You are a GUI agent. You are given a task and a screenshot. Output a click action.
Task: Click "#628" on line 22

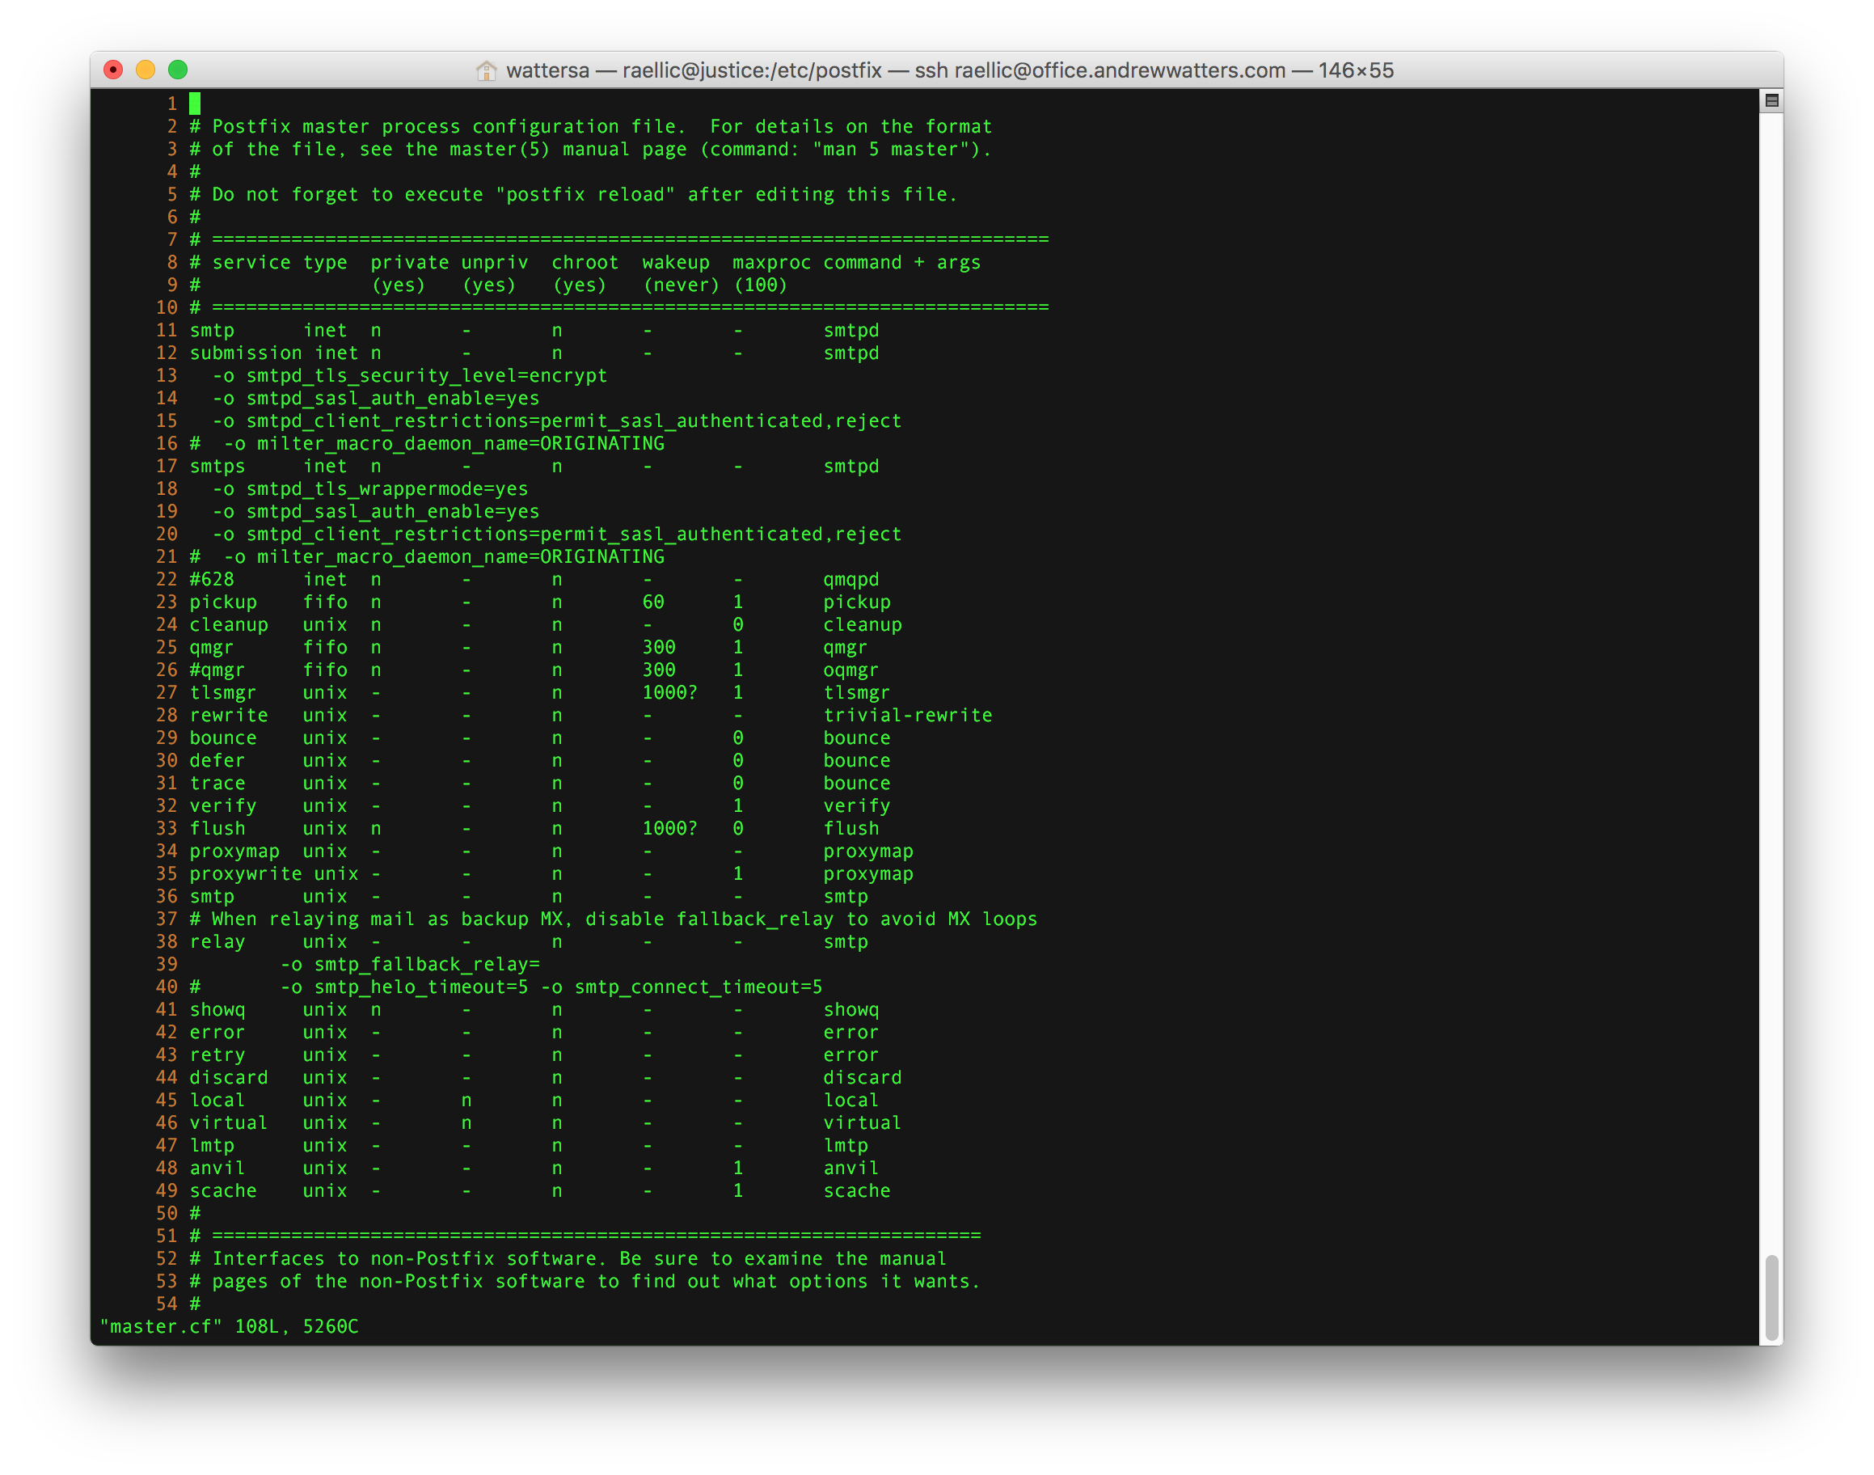tap(212, 580)
